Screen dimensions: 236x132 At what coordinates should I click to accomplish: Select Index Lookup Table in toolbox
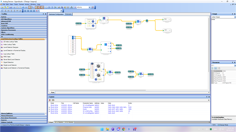[9, 44]
